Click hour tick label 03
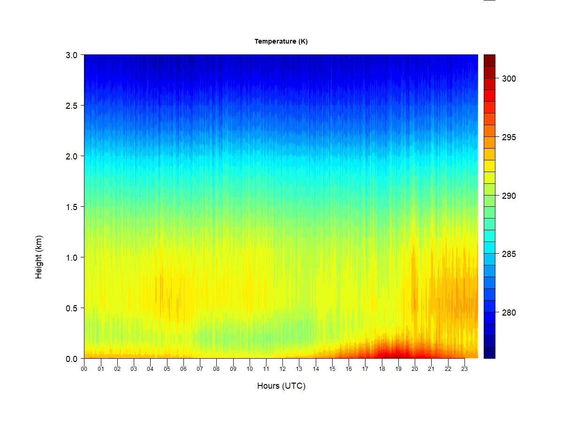The width and height of the screenshot is (563, 422). pos(134,369)
